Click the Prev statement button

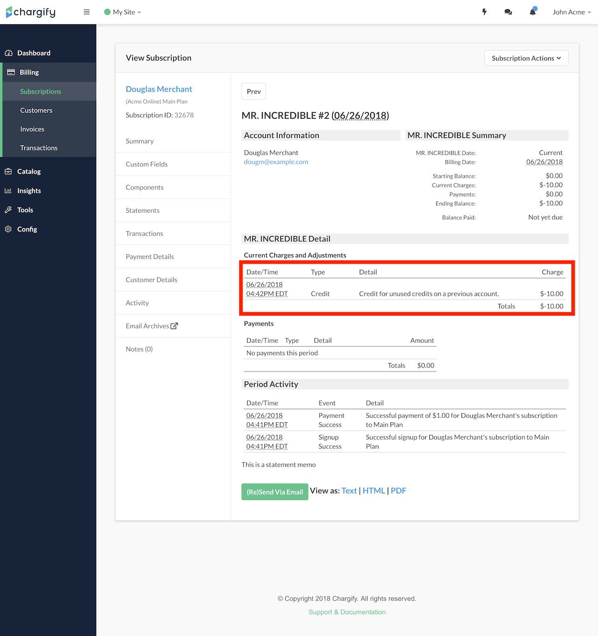point(254,91)
